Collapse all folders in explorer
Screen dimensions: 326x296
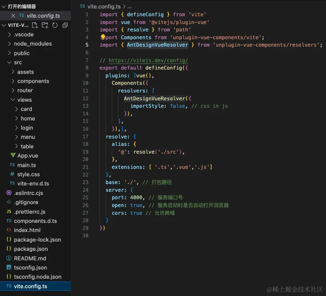coord(65,25)
